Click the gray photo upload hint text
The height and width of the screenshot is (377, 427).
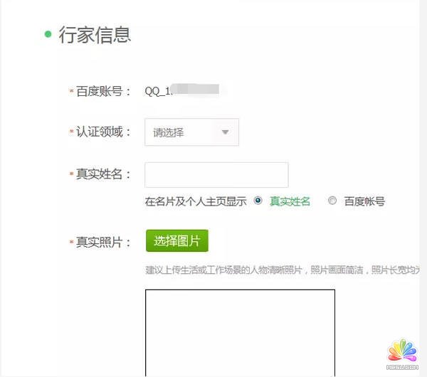pos(283,270)
